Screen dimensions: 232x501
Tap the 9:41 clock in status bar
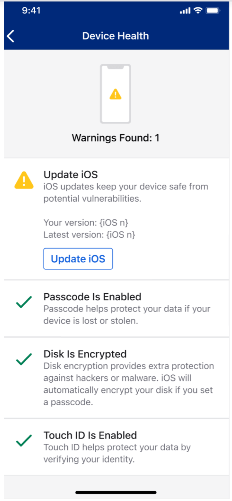(x=31, y=10)
